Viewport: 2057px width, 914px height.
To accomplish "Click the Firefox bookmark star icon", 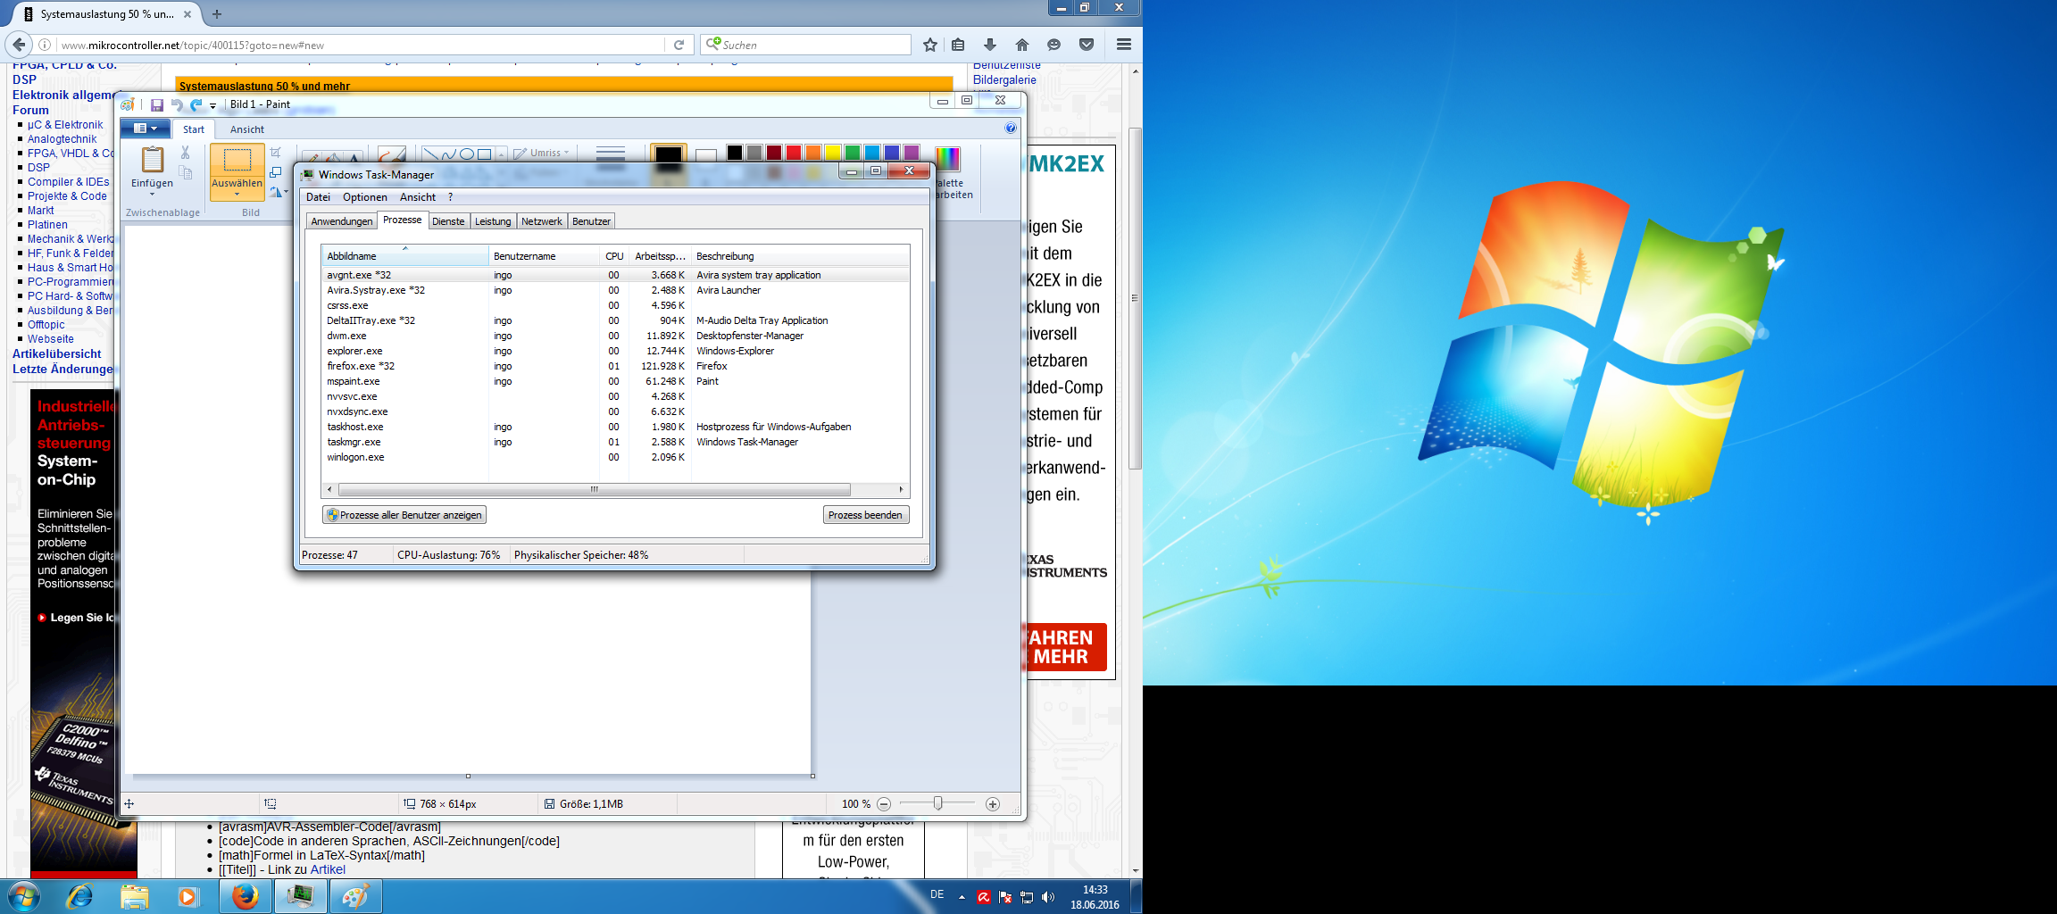I will pyautogui.click(x=930, y=45).
